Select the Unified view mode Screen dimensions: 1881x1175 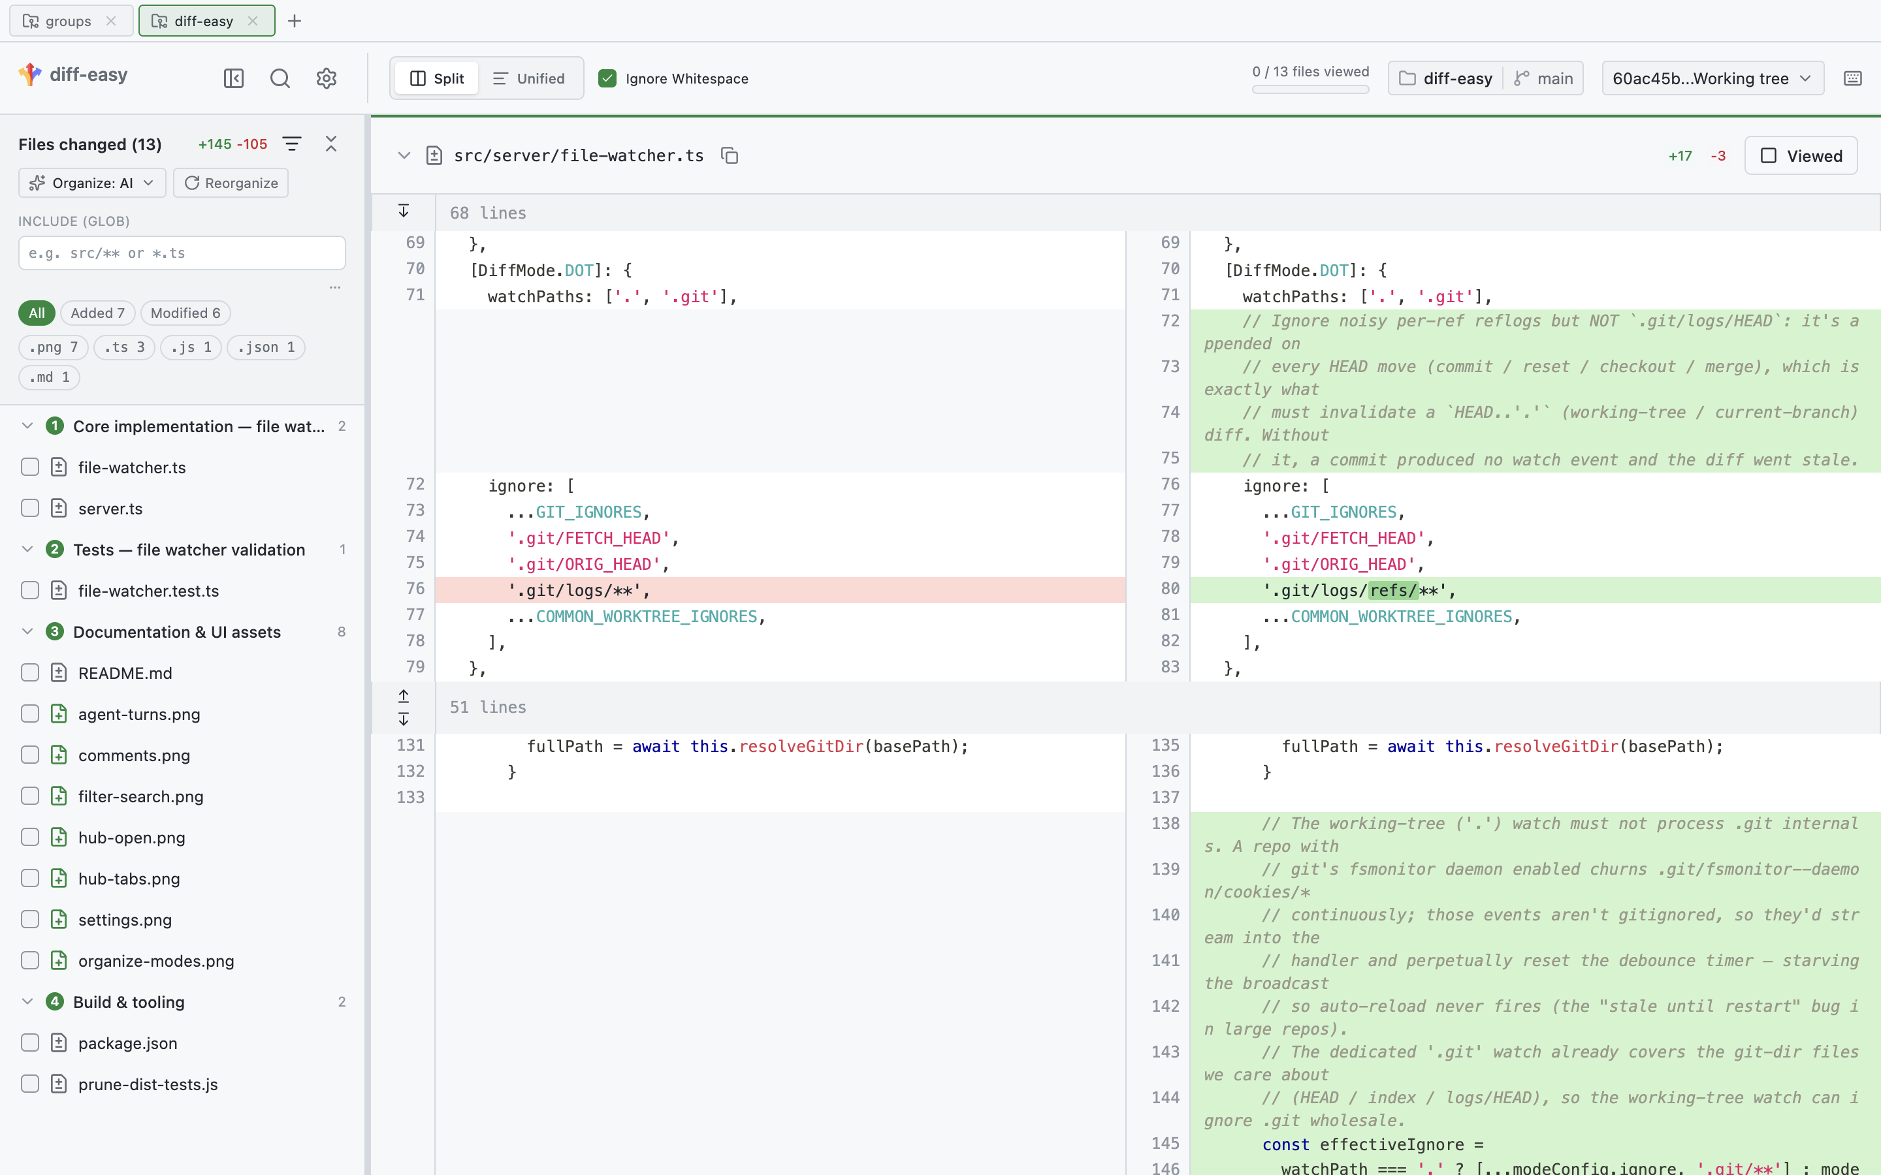click(529, 78)
